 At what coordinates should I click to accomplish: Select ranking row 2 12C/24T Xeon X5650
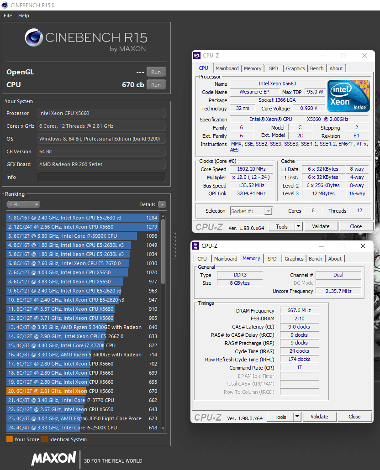click(x=83, y=227)
